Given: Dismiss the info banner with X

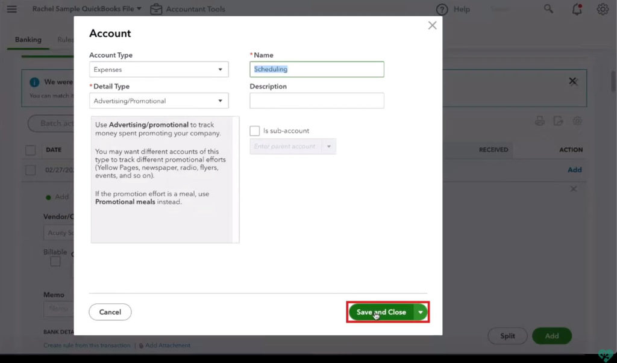Looking at the screenshot, I should click(573, 81).
